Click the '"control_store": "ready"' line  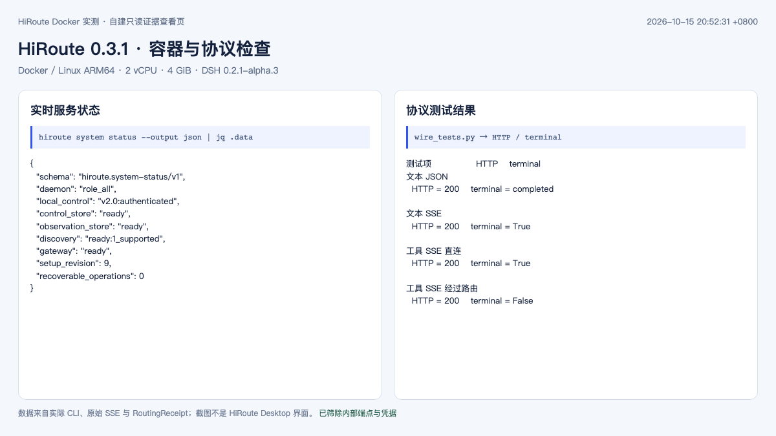(83, 213)
